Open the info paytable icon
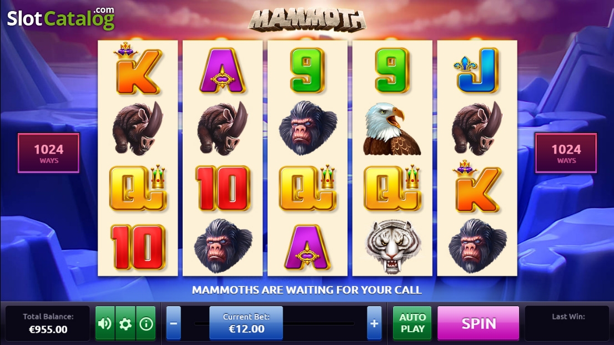This screenshot has width=614, height=345. (x=146, y=323)
